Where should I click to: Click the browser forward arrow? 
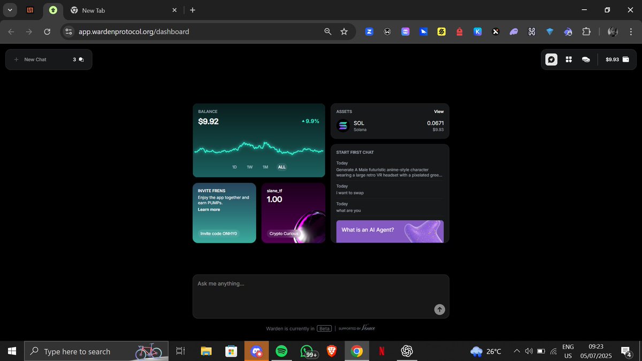click(29, 32)
